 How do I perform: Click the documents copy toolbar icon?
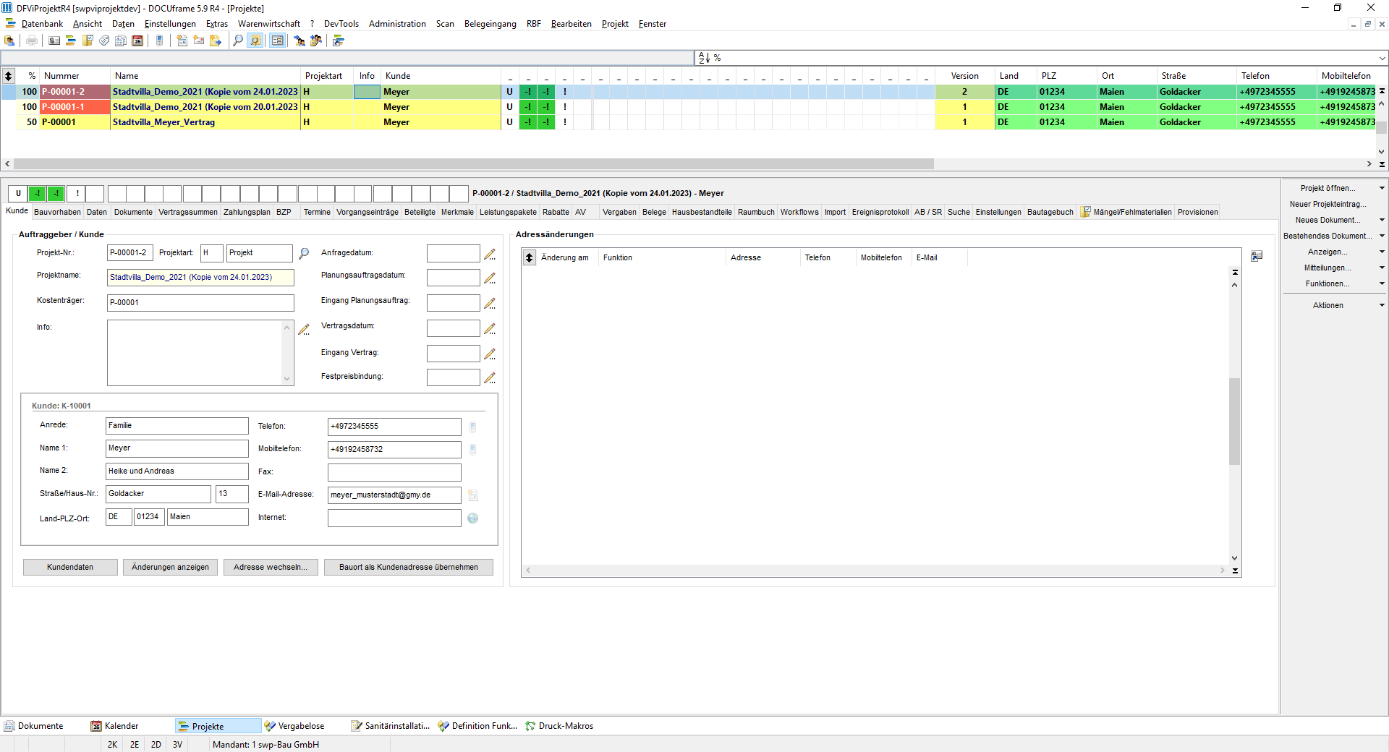click(121, 40)
